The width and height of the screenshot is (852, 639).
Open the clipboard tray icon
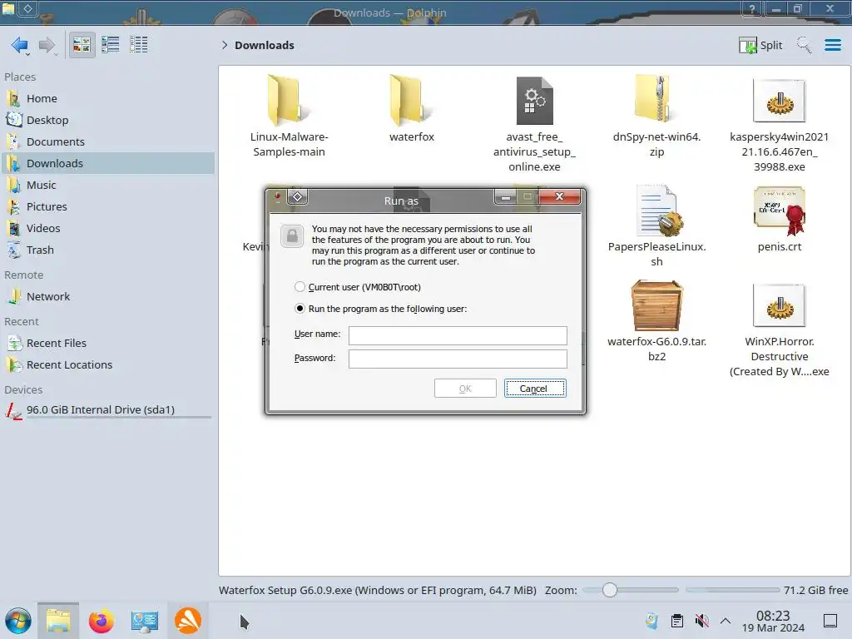tap(677, 621)
